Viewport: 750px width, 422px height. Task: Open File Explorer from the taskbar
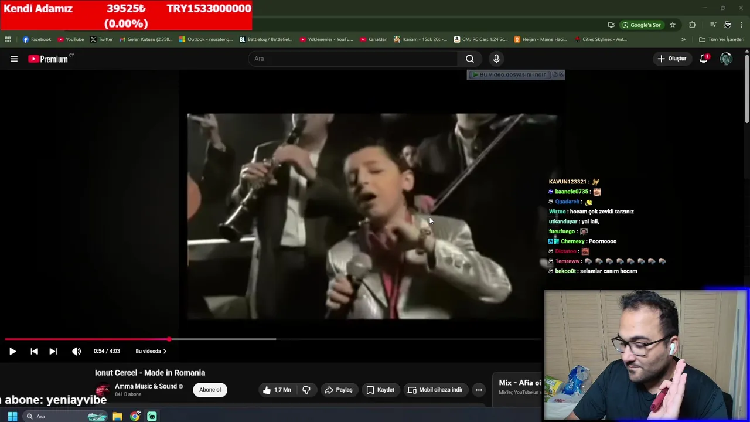coord(117,416)
